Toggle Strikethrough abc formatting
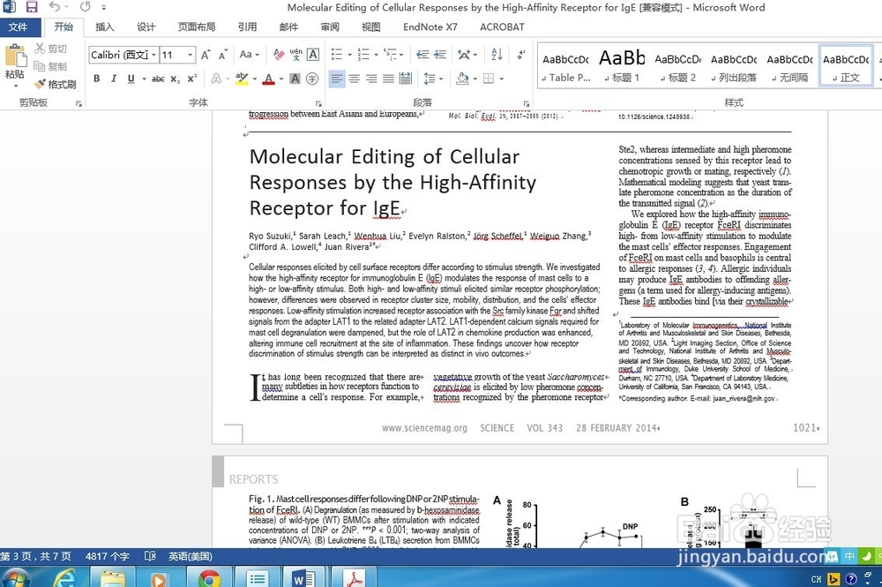This screenshot has width=882, height=587. coord(158,79)
